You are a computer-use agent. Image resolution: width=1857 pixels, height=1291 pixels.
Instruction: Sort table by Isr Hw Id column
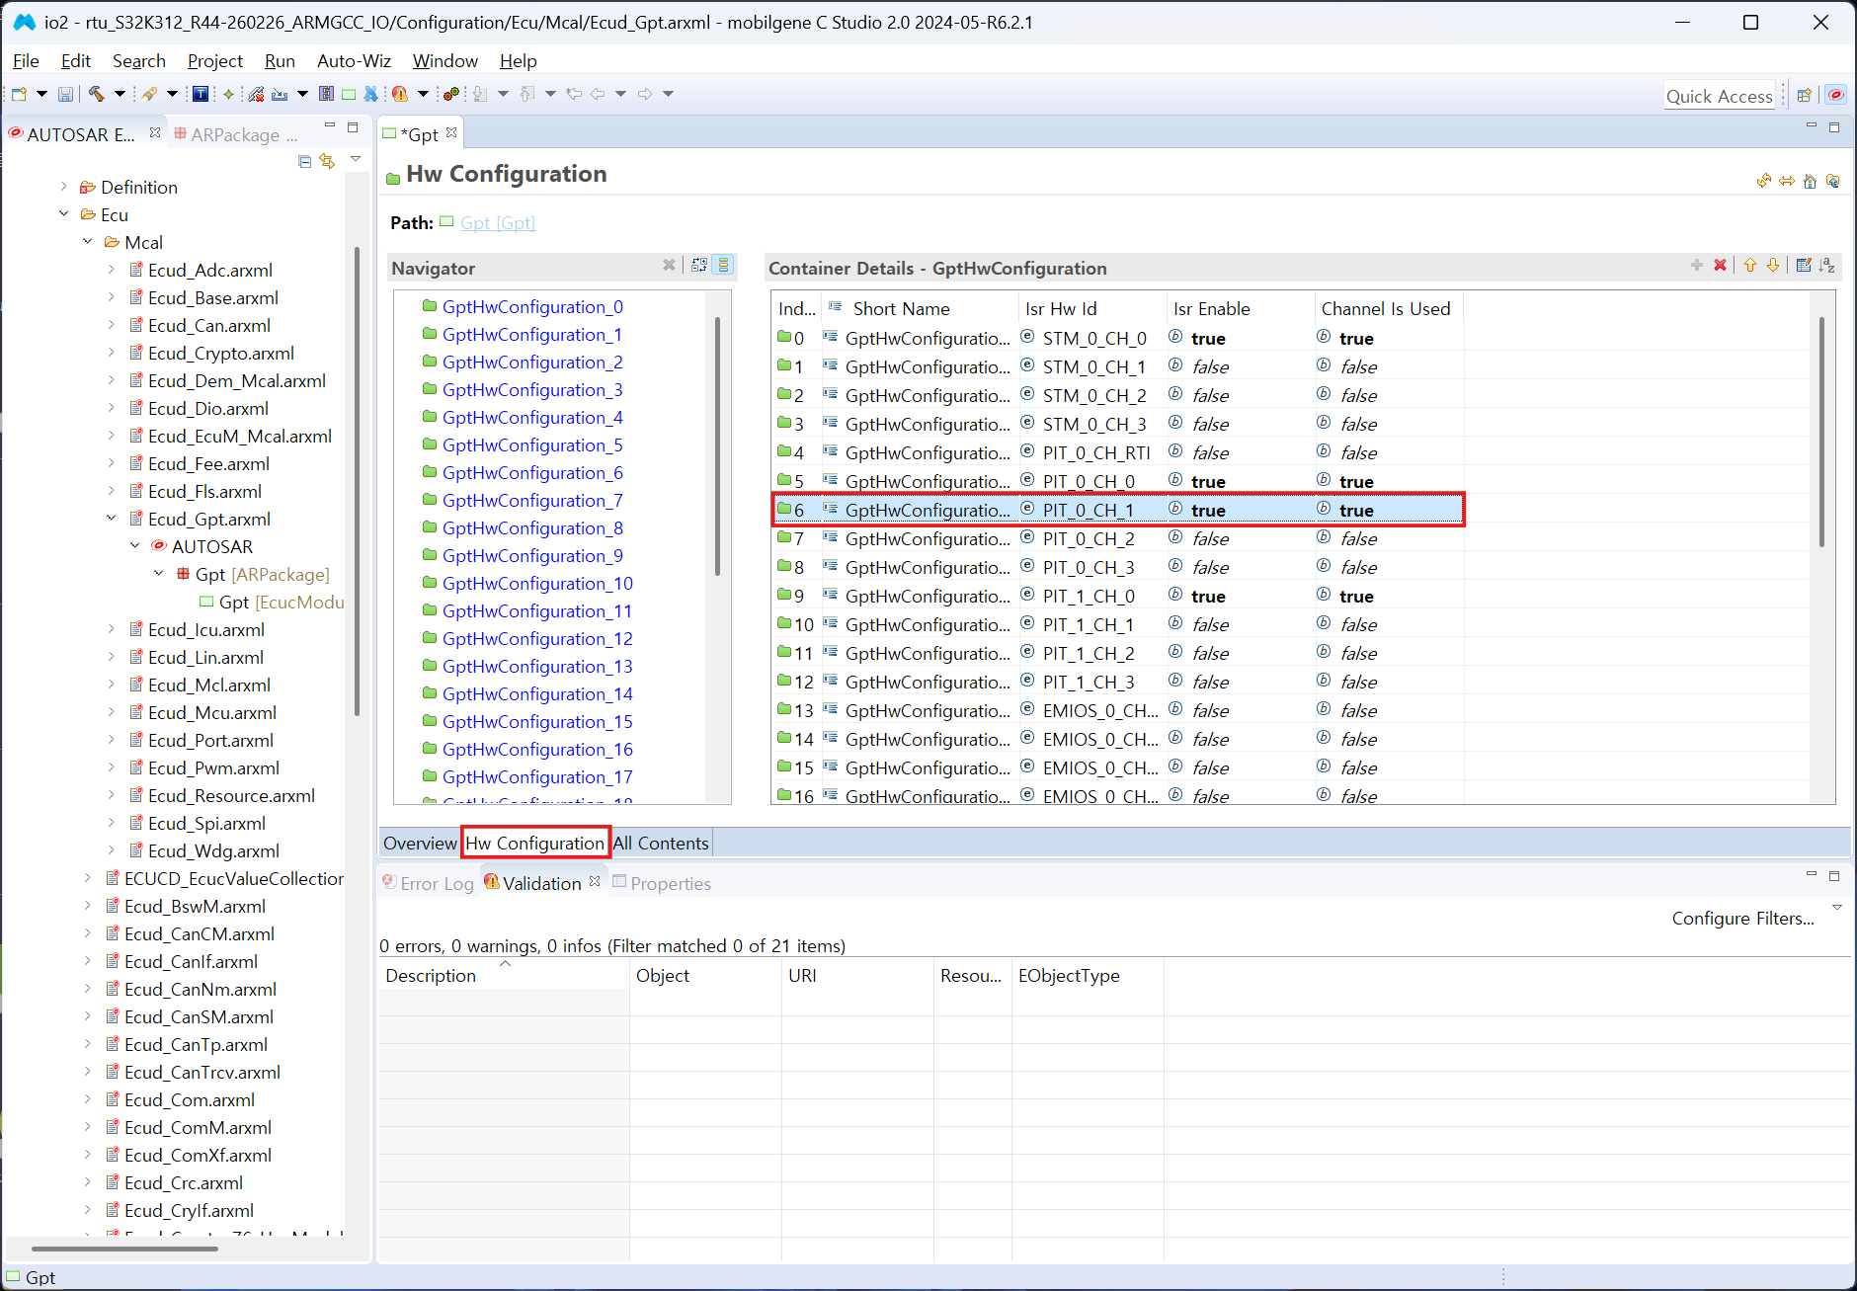pos(1091,308)
